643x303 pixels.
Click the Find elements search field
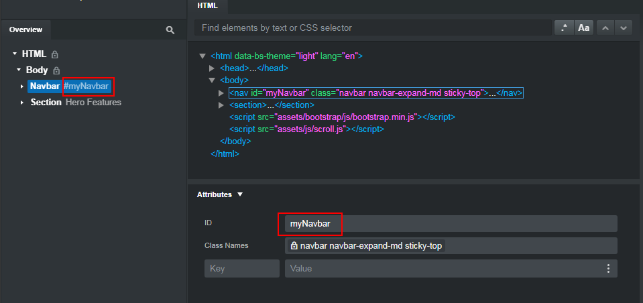[373, 28]
